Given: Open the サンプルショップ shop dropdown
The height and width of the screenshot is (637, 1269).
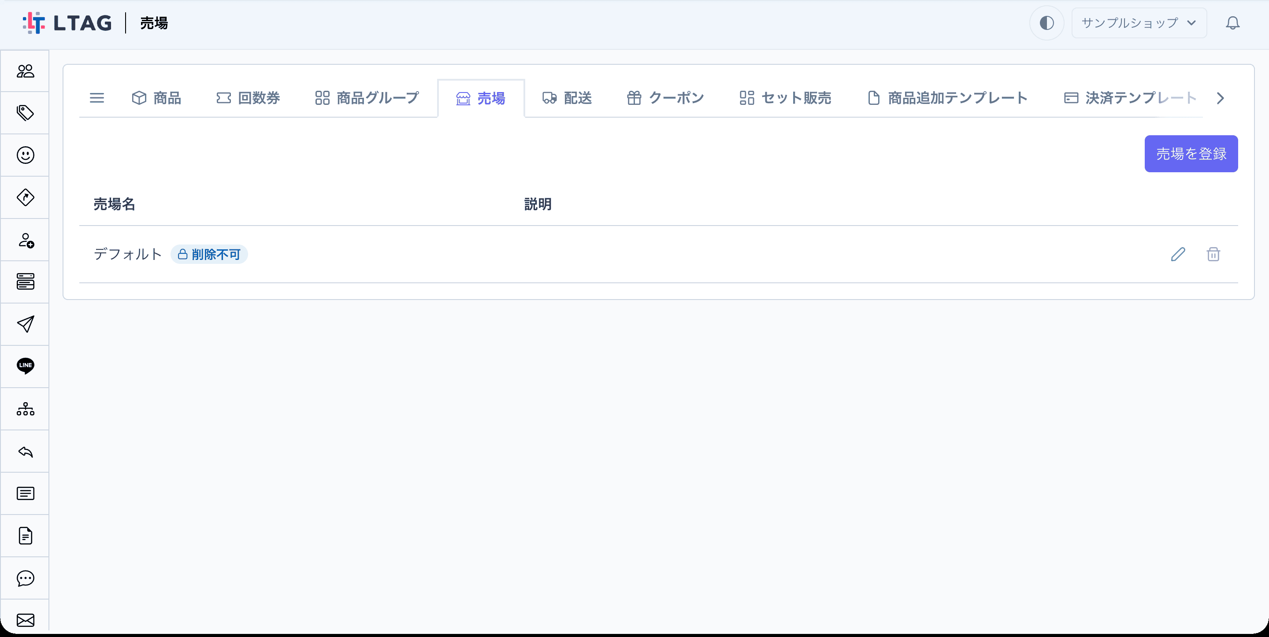Looking at the screenshot, I should point(1139,22).
